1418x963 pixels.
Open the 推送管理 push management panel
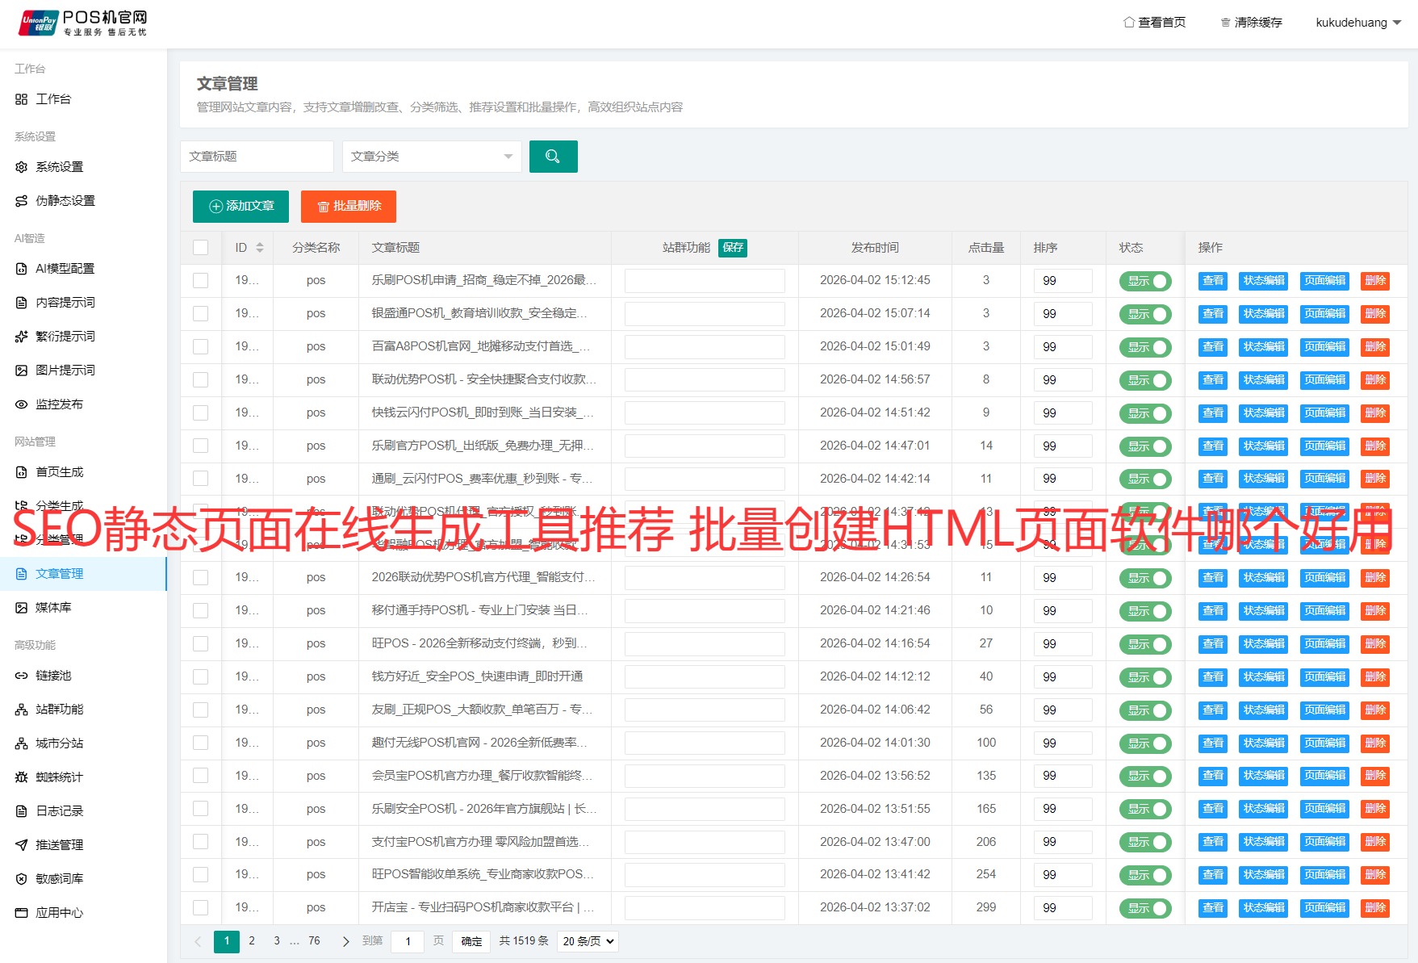click(x=56, y=844)
